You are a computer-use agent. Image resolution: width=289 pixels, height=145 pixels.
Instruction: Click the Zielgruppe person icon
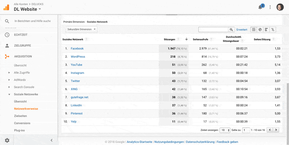[7, 46]
